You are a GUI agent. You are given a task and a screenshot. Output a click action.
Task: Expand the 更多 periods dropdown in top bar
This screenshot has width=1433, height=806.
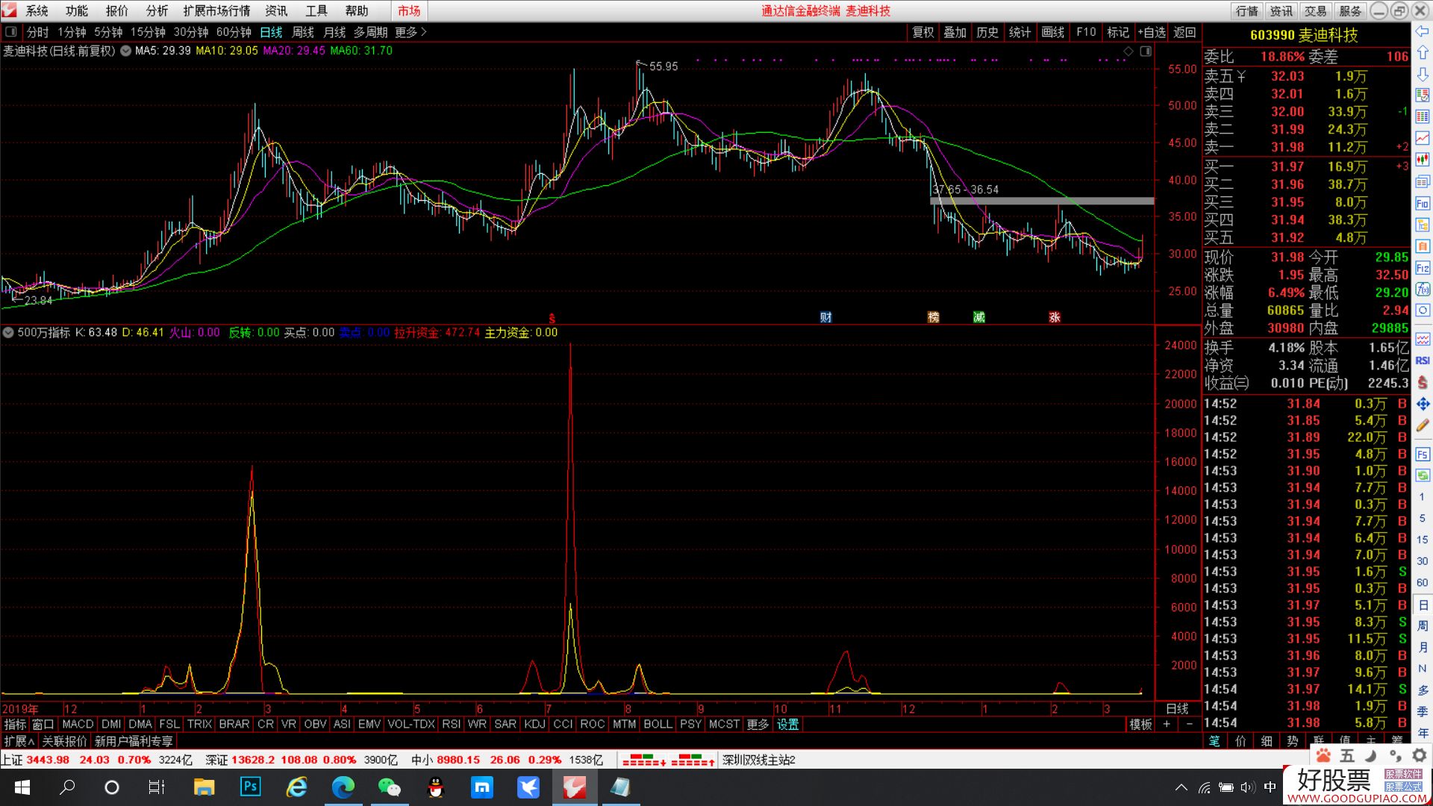coord(410,32)
